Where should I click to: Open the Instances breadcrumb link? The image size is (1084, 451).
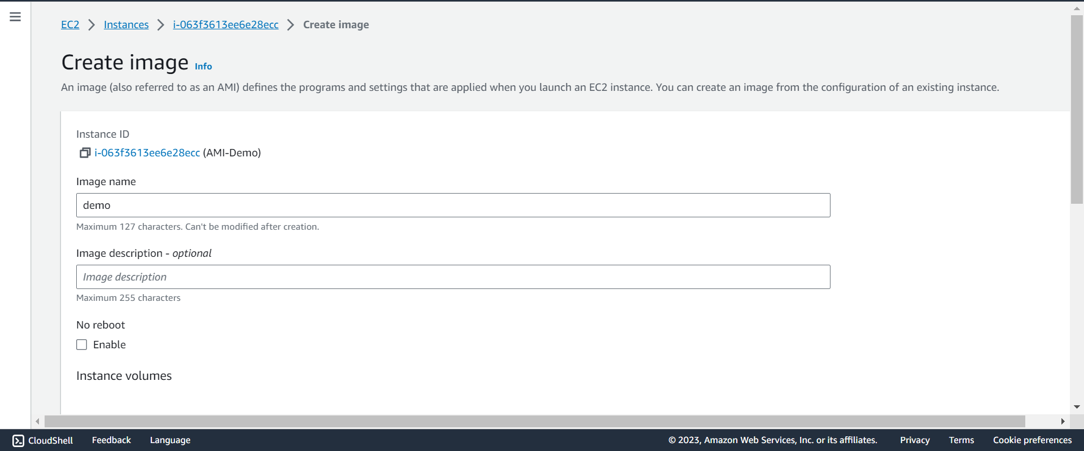pyautogui.click(x=126, y=25)
